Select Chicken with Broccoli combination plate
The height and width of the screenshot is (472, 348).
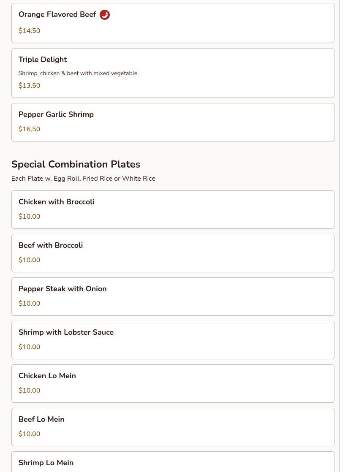(173, 209)
